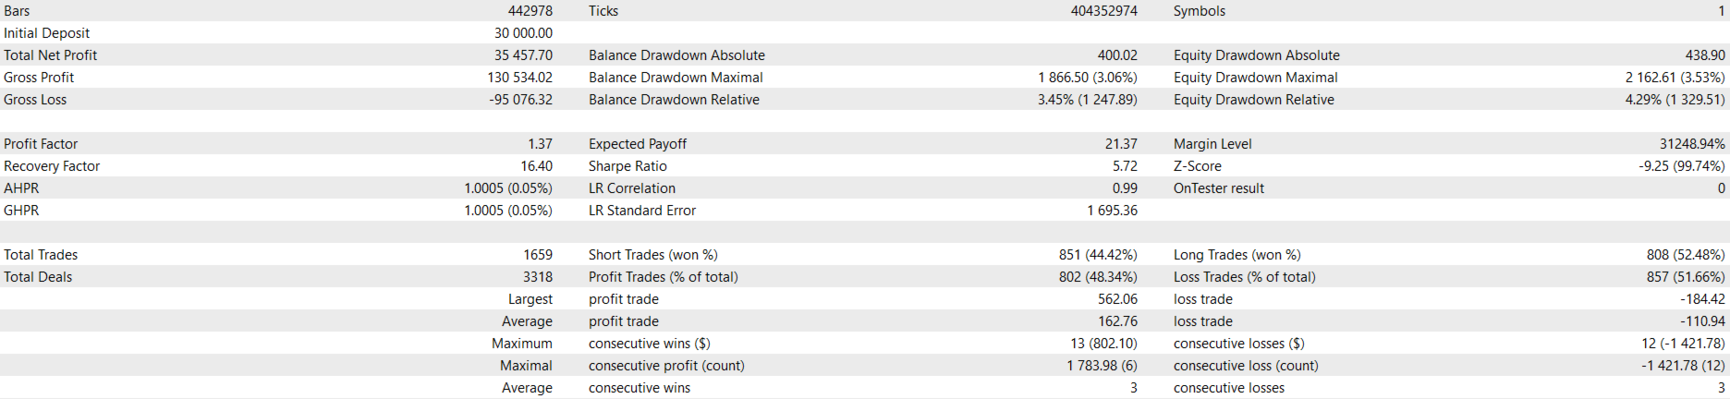The image size is (1730, 399).
Task: Click the Total Deals label
Action: pos(38,277)
